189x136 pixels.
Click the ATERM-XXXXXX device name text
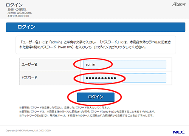[18, 16]
